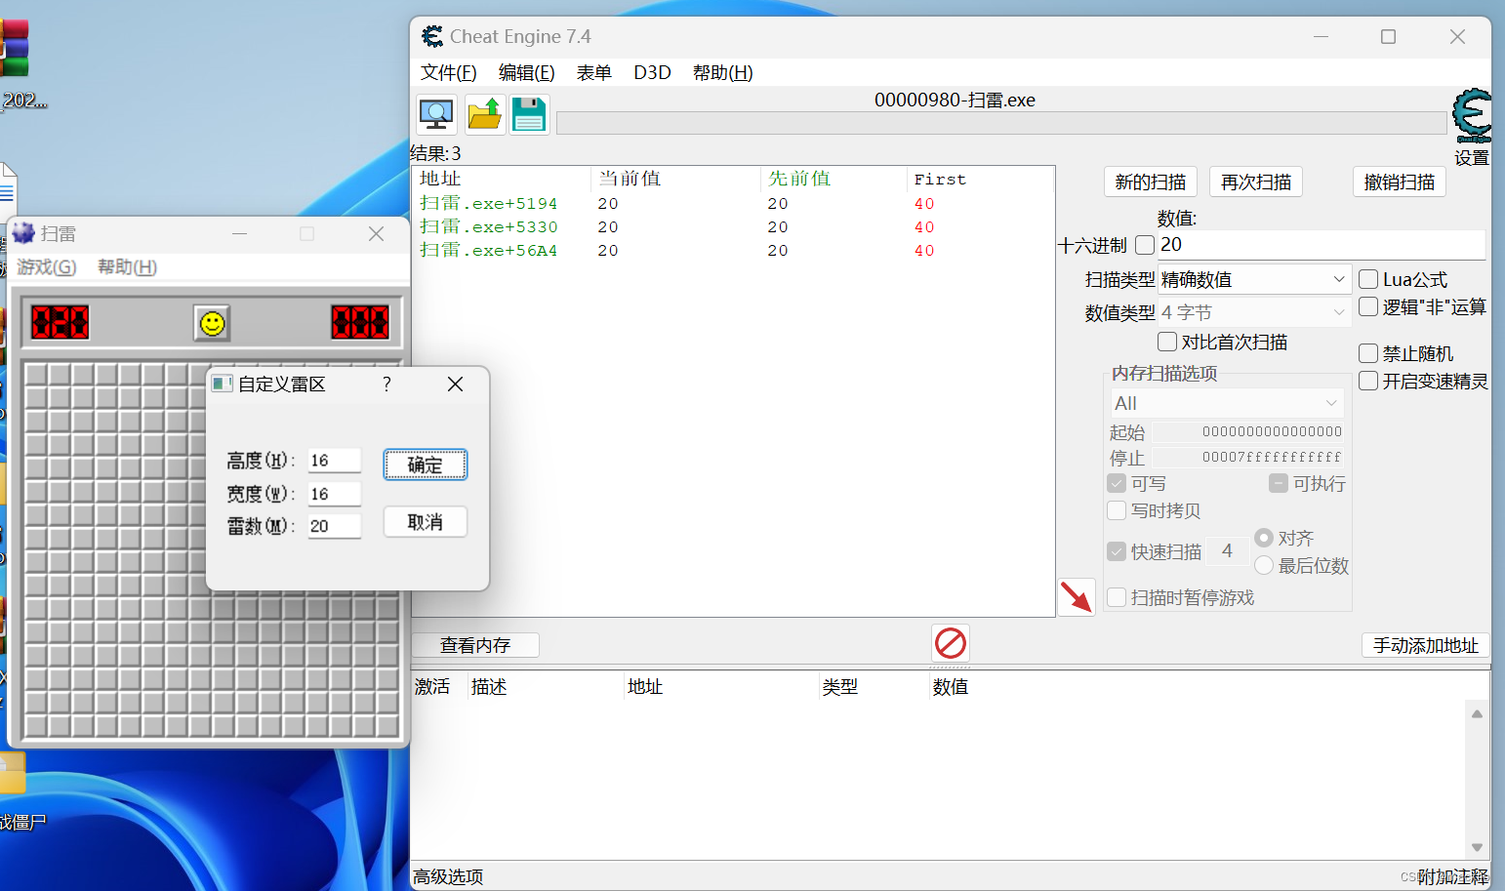Click the save floppy disk icon
Viewport: 1505px width, 891px height.
529,115
